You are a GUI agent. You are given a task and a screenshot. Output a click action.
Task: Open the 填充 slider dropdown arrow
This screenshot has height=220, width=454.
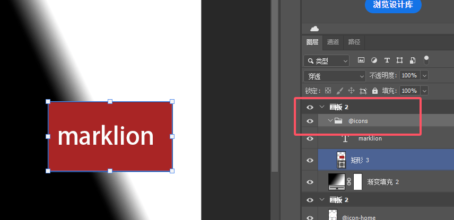(x=424, y=91)
